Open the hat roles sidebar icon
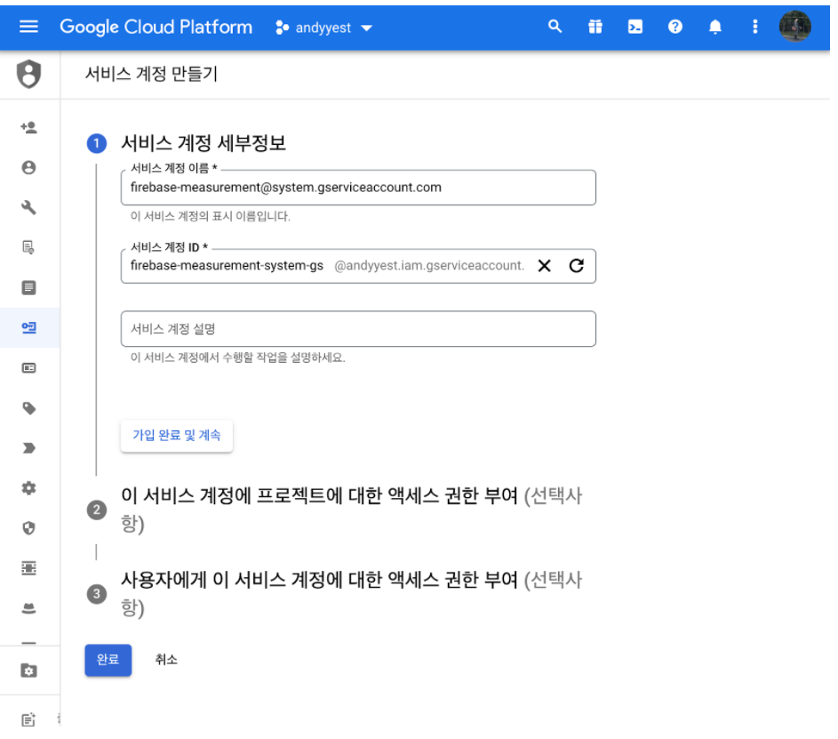 (28, 608)
